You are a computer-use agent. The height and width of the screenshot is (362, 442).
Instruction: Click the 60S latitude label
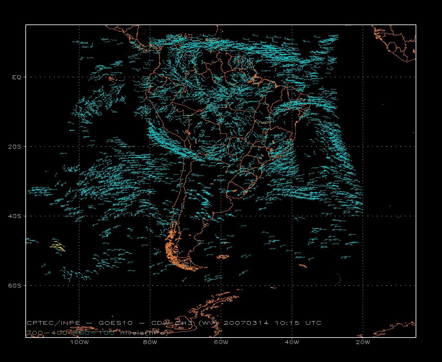pos(15,286)
